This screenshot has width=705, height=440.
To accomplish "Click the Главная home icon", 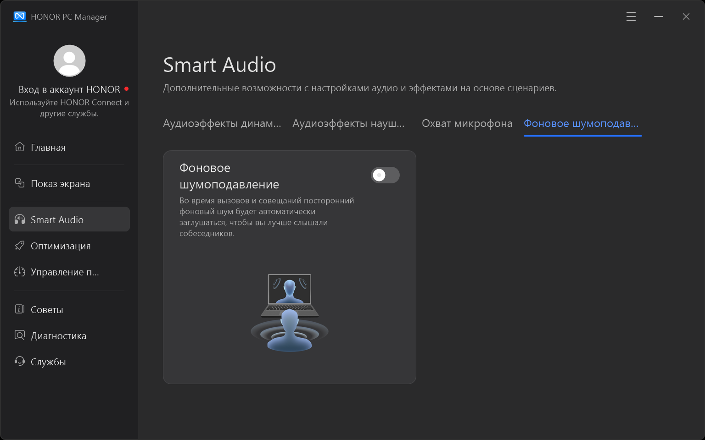I will tap(20, 147).
